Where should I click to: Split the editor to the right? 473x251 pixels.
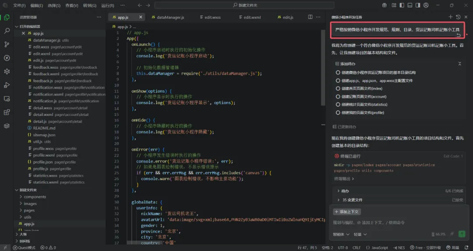pos(310,17)
